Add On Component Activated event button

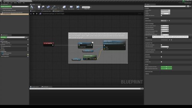click(166, 67)
